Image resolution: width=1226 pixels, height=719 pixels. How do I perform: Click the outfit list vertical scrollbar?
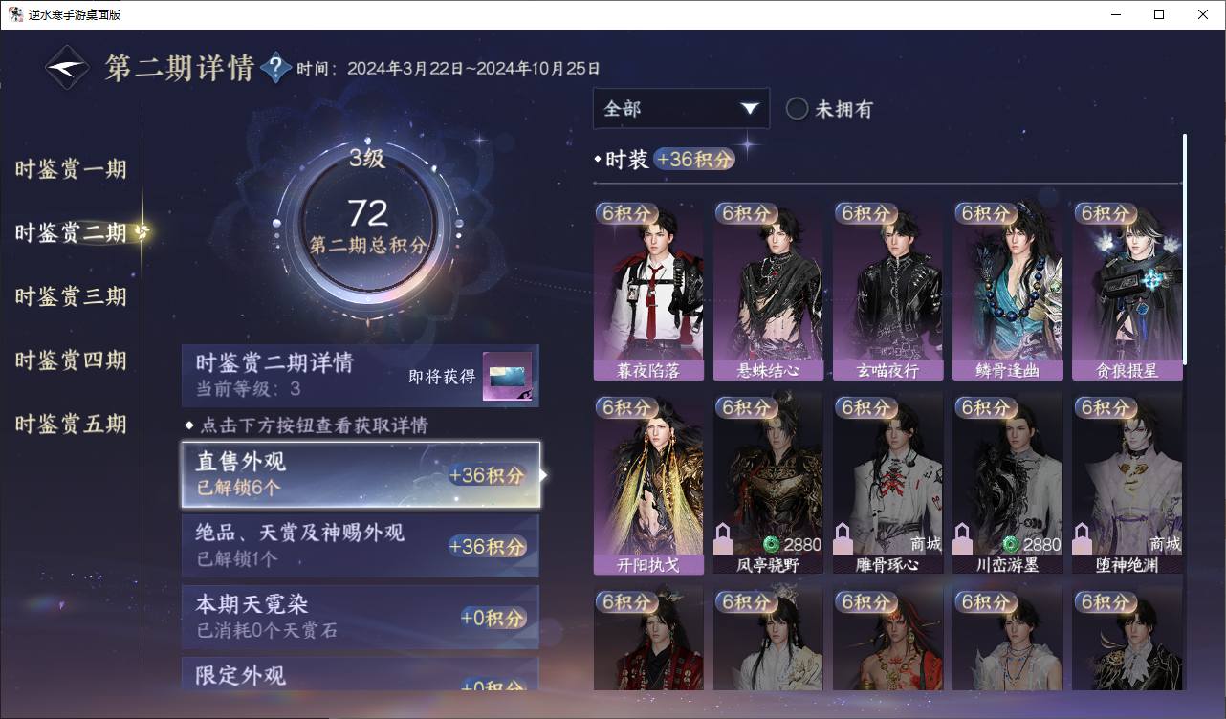1184,249
